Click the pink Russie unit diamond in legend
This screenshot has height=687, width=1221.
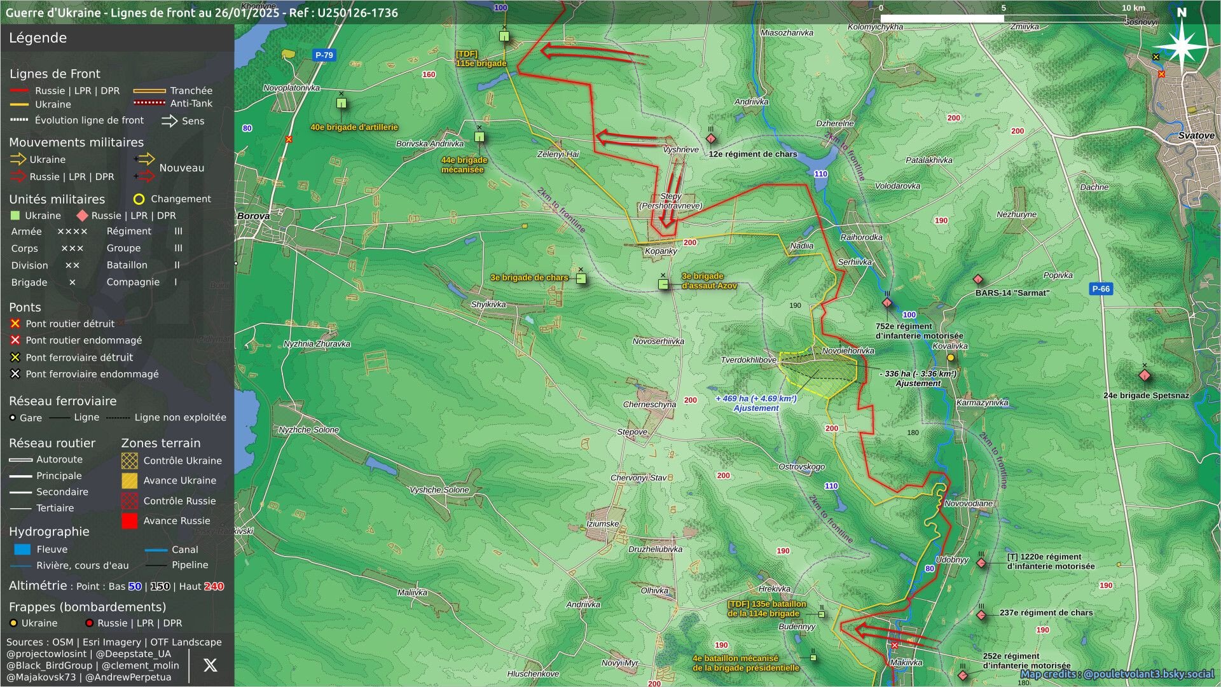pyautogui.click(x=82, y=216)
